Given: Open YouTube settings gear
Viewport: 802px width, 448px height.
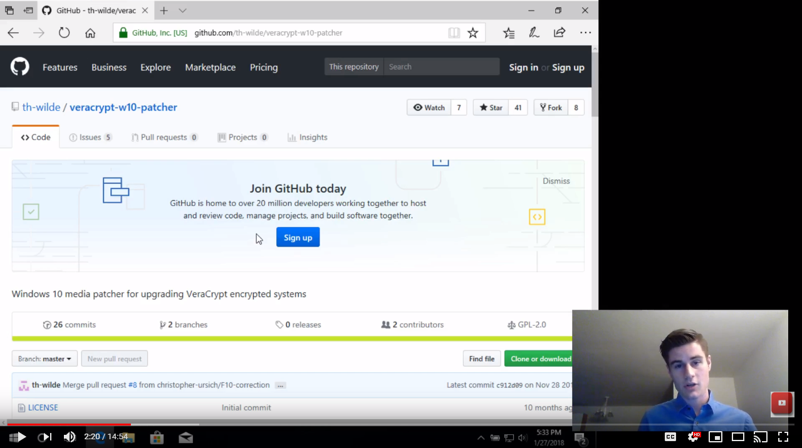Looking at the screenshot, I should (x=694, y=437).
